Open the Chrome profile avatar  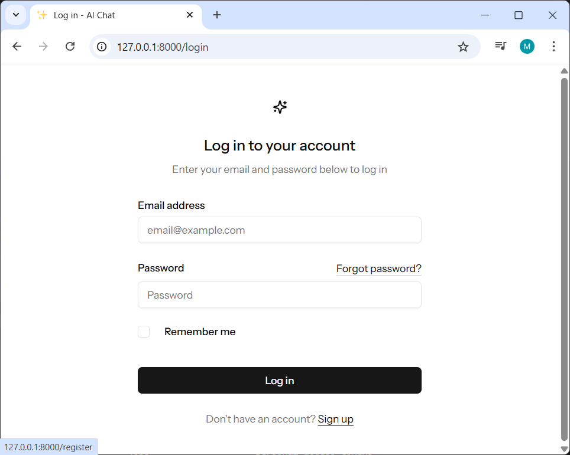(527, 47)
